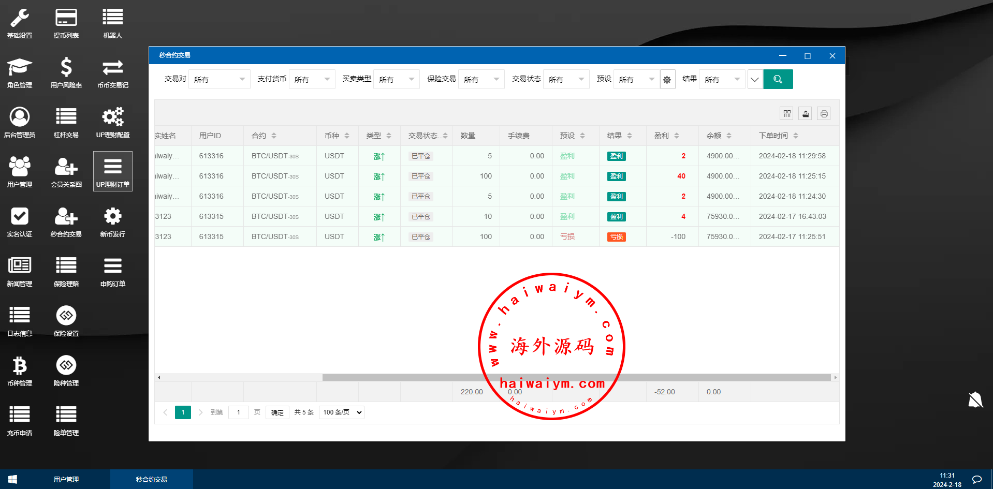This screenshot has height=489, width=993.
Task: Expand the 交易对 dropdown
Action: pyautogui.click(x=219, y=80)
